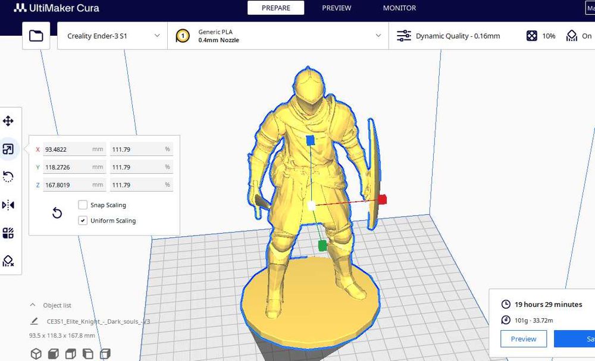
Task: Grab the blue Z-axis scale handle
Action: click(311, 140)
